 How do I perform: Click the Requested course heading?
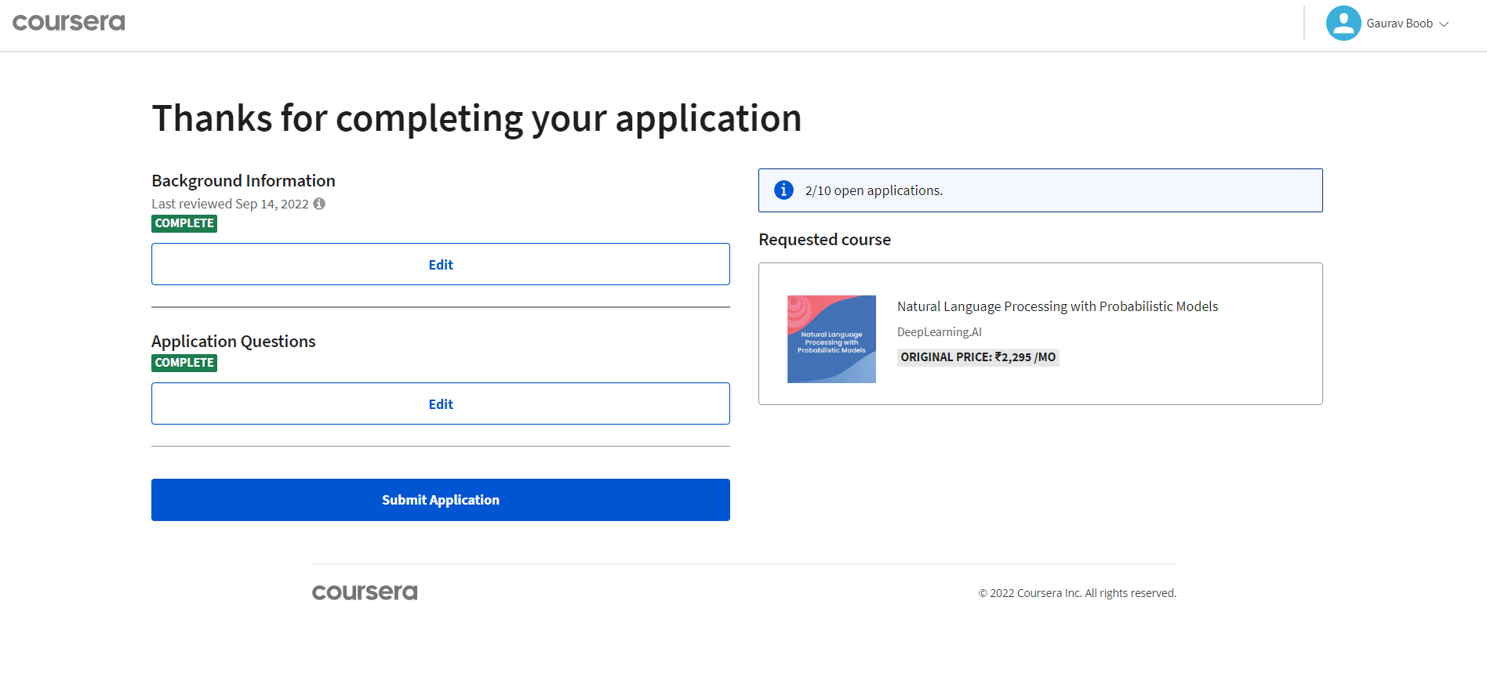click(824, 240)
